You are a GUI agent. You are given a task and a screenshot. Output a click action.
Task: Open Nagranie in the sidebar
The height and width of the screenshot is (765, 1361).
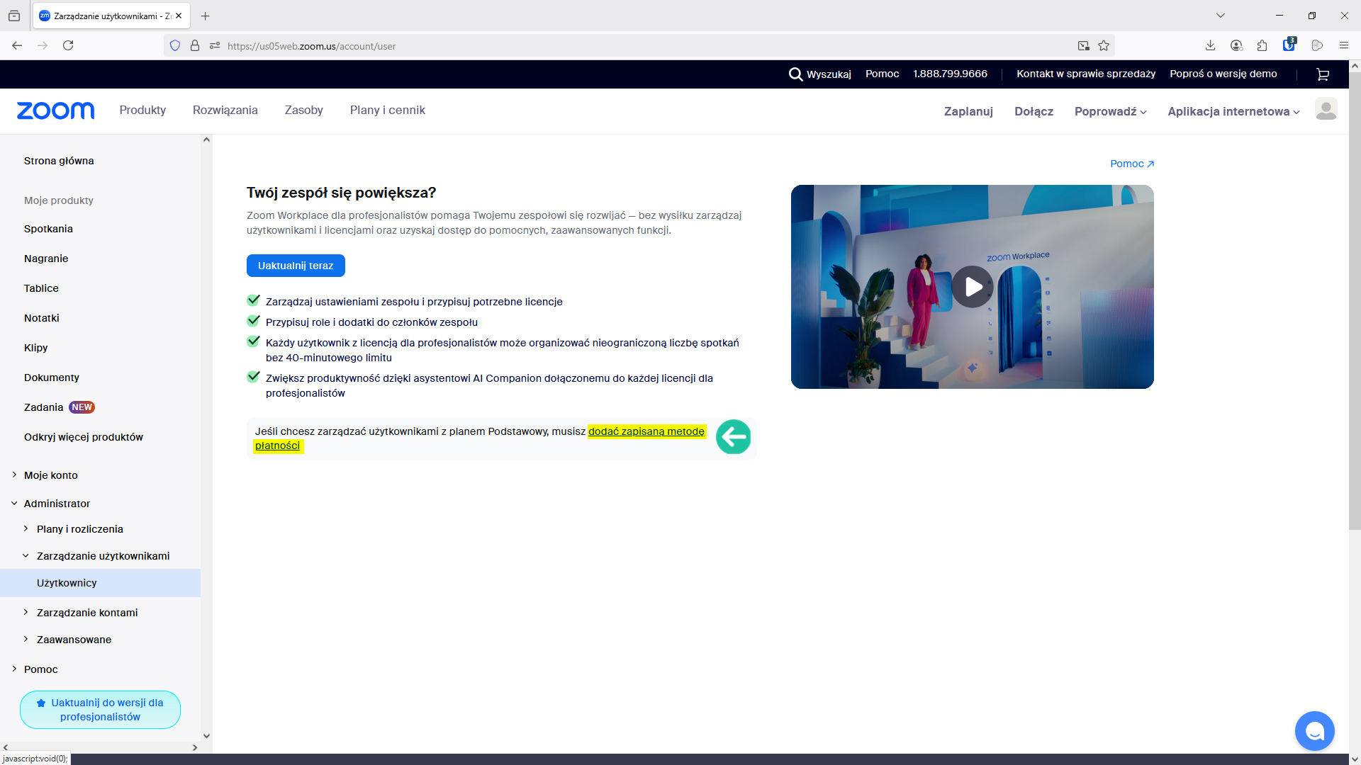click(x=46, y=259)
